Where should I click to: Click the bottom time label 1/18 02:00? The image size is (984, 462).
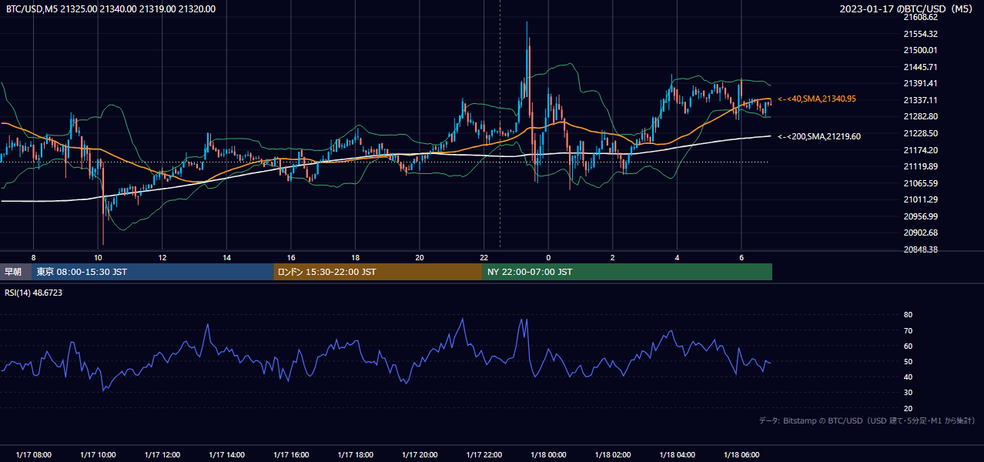[x=612, y=455]
